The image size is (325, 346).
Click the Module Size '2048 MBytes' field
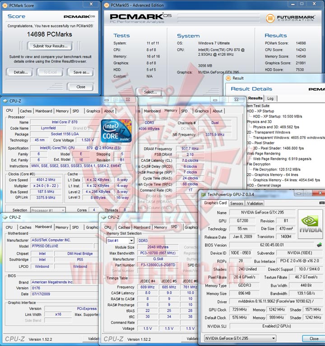pyautogui.click(x=158, y=247)
